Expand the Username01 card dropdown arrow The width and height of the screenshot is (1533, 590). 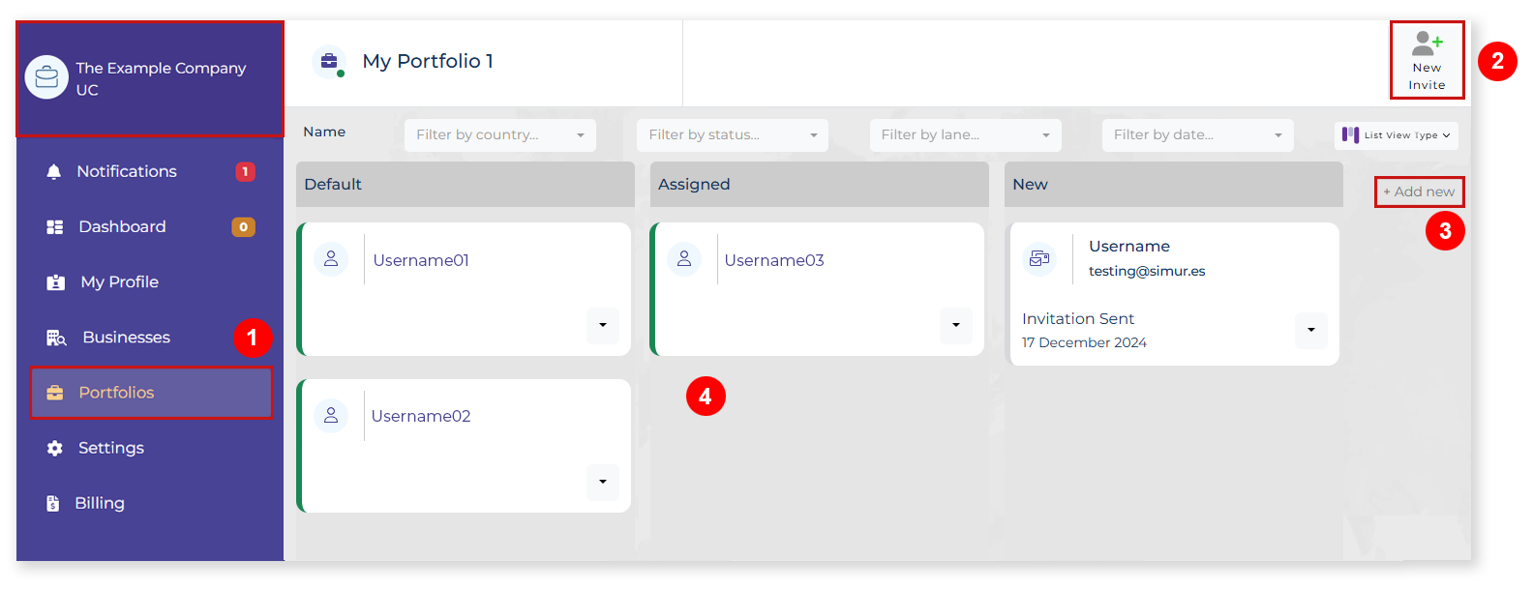[x=603, y=326]
